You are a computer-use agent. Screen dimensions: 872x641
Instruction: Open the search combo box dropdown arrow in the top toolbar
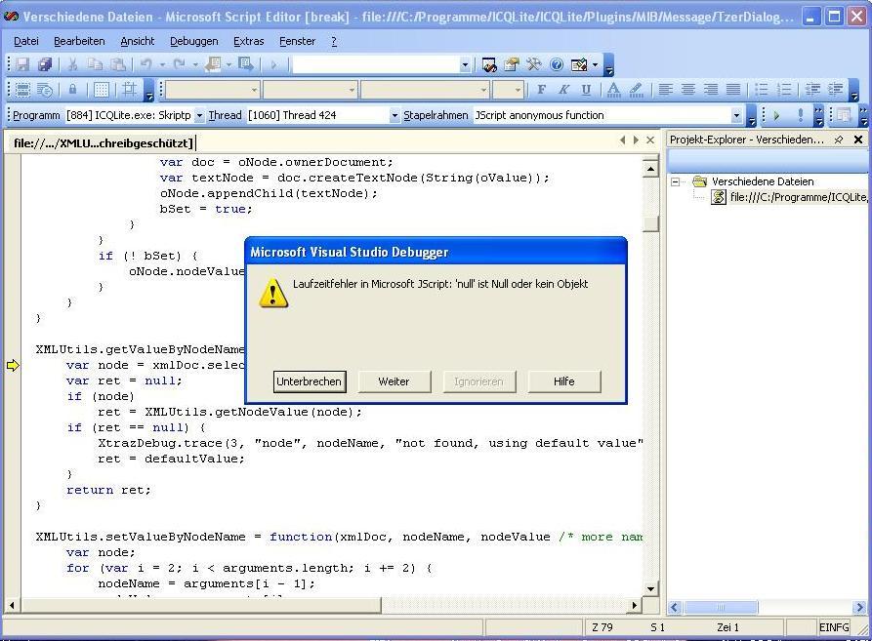coord(465,65)
